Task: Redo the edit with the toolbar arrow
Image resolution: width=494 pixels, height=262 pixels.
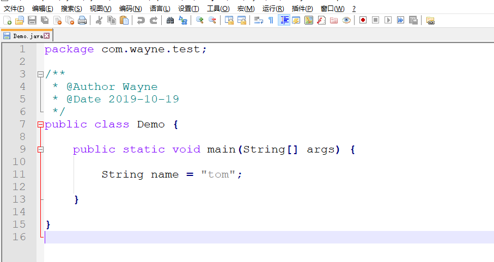Action: coord(154,21)
